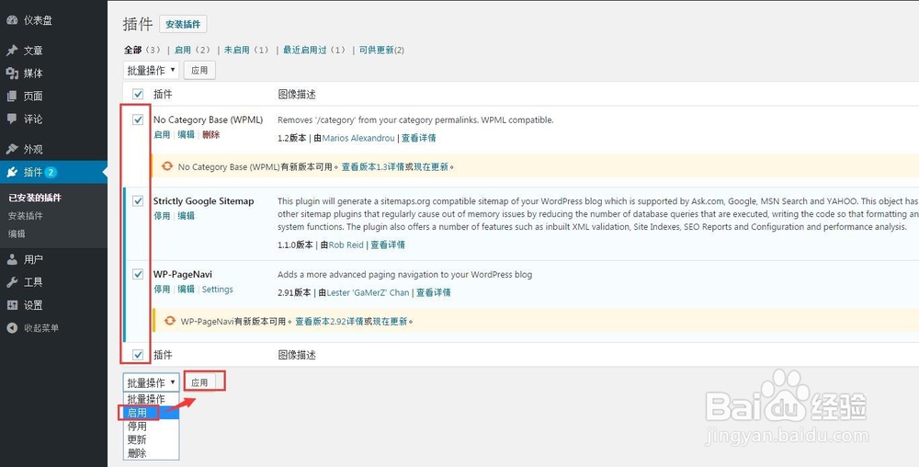Open 安装插件 submenu item in sidebar
The image size is (919, 467).
25,216
